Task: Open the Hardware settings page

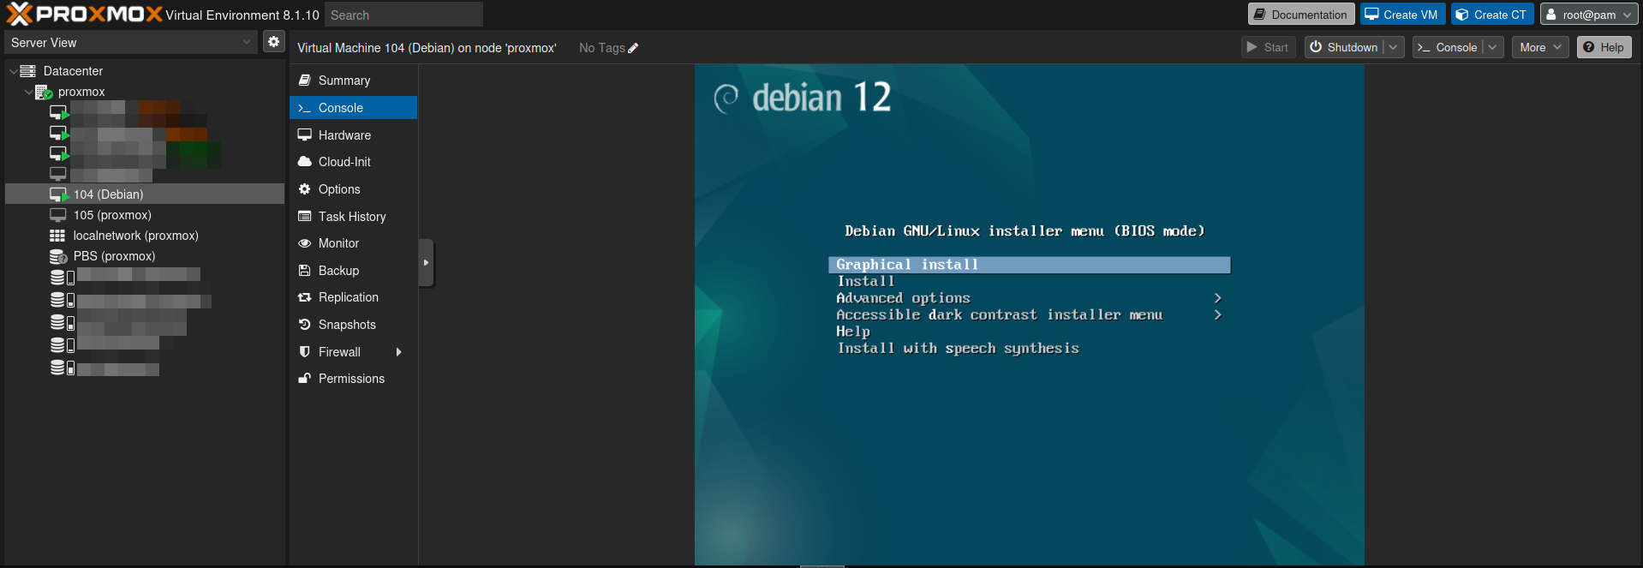Action: pos(344,135)
